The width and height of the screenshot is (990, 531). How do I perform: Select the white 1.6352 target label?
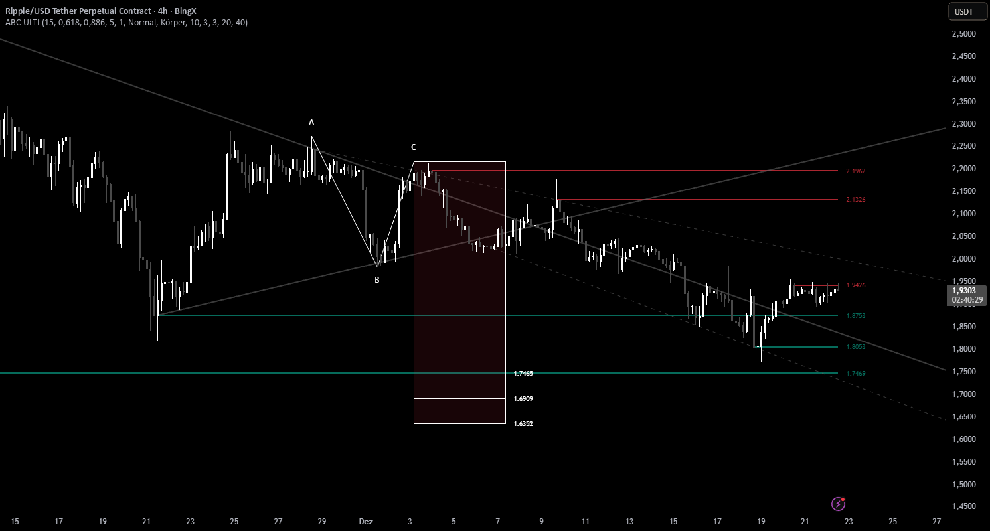523,424
